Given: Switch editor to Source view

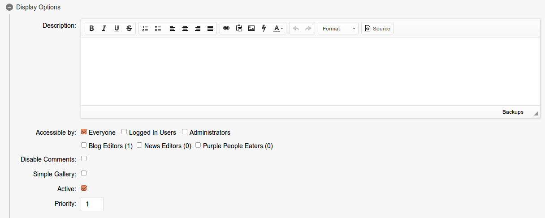Looking at the screenshot, I should click(x=377, y=29).
